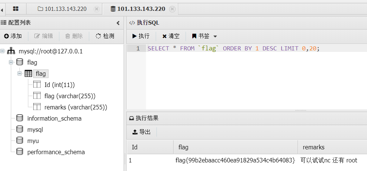Click the mysql database cylinder icon
Viewport: 367px width, 171px height.
tap(20, 129)
